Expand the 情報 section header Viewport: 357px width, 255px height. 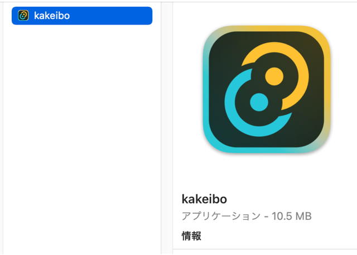pos(191,236)
